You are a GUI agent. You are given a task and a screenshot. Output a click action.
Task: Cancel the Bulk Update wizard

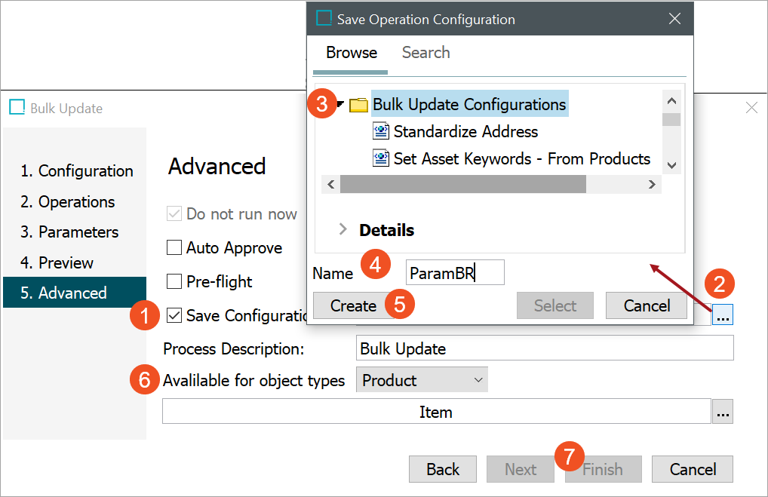click(x=693, y=469)
